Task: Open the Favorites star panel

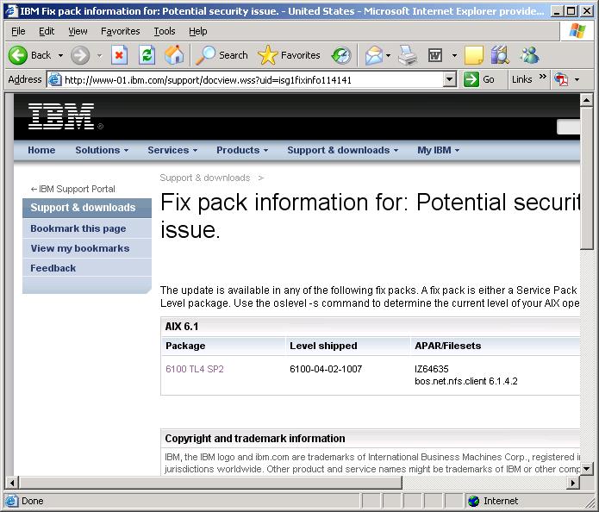Action: [x=290, y=55]
